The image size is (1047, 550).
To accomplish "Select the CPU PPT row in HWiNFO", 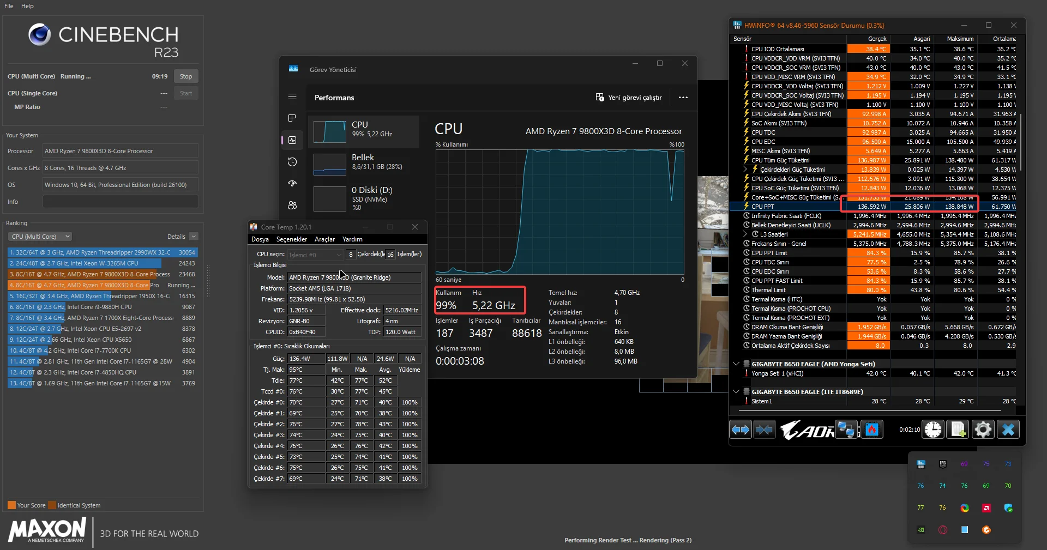I will pos(874,207).
